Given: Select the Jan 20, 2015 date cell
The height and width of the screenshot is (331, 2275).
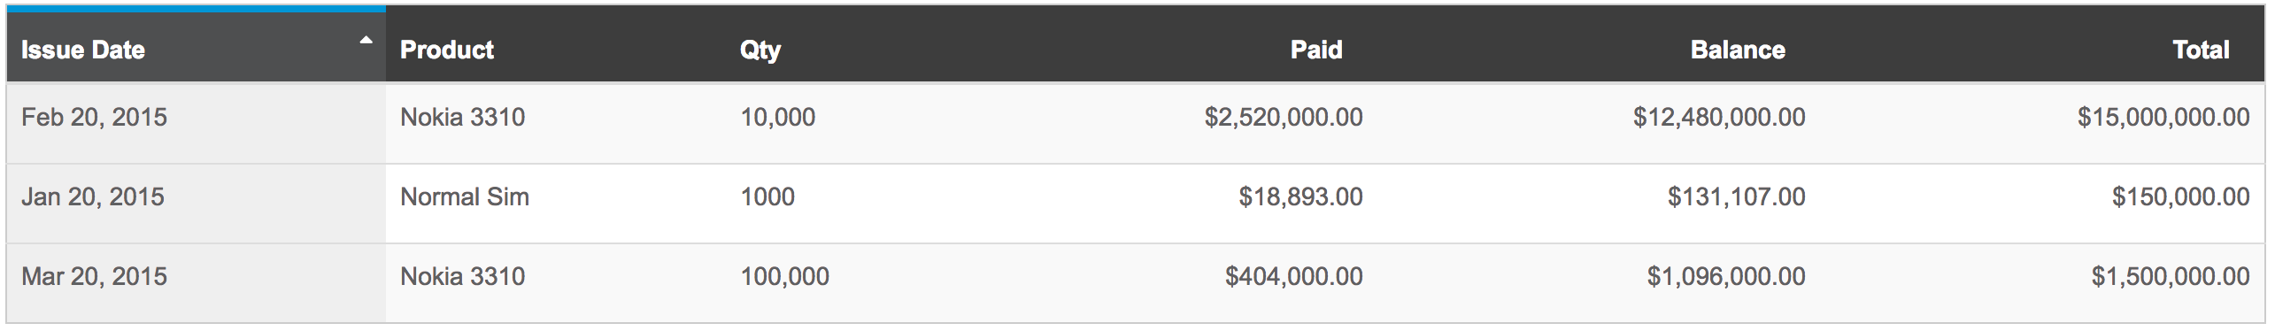Looking at the screenshot, I should [x=197, y=203].
